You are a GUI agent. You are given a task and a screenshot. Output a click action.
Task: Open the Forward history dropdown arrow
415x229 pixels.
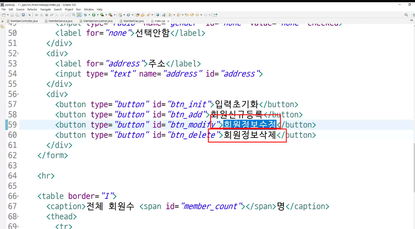pos(210,15)
